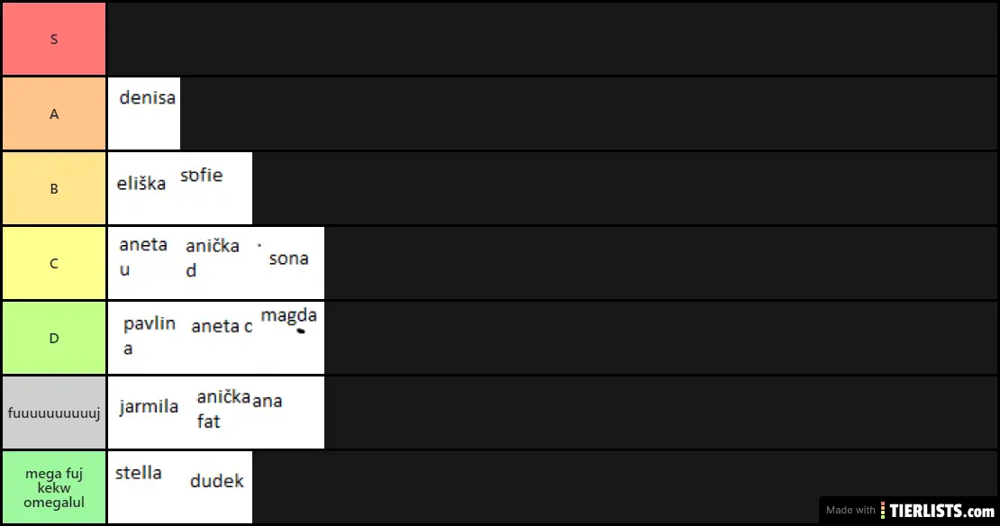Select the anička d tile

216,263
